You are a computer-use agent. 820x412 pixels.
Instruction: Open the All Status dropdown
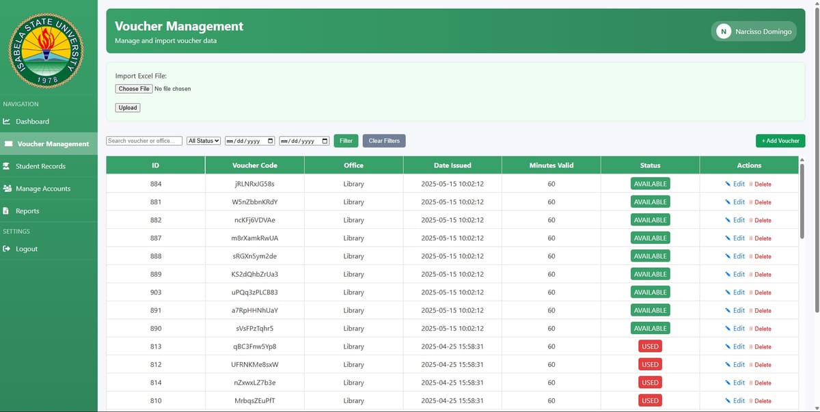pos(204,141)
